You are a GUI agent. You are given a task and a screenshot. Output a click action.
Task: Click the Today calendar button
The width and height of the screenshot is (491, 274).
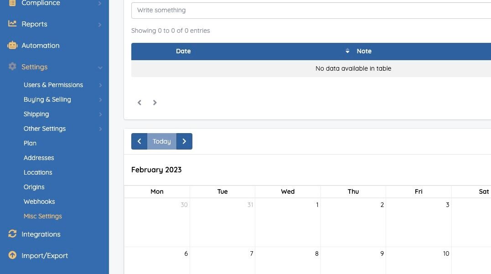tap(161, 141)
